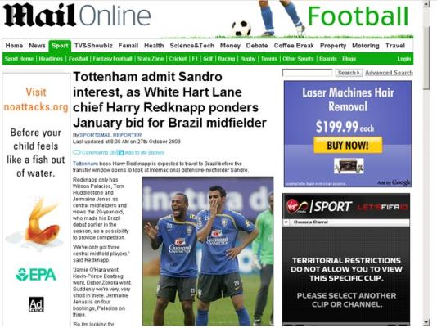Click the EPA logo in sidebar ad
The height and width of the screenshot is (328, 437).
(x=36, y=275)
